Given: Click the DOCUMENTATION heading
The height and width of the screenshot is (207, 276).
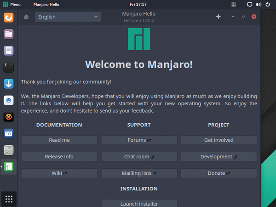Looking at the screenshot, I should [59, 125].
